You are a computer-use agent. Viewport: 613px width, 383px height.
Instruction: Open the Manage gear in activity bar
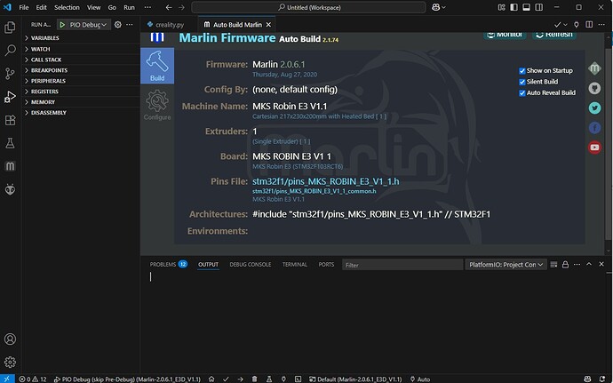point(10,362)
